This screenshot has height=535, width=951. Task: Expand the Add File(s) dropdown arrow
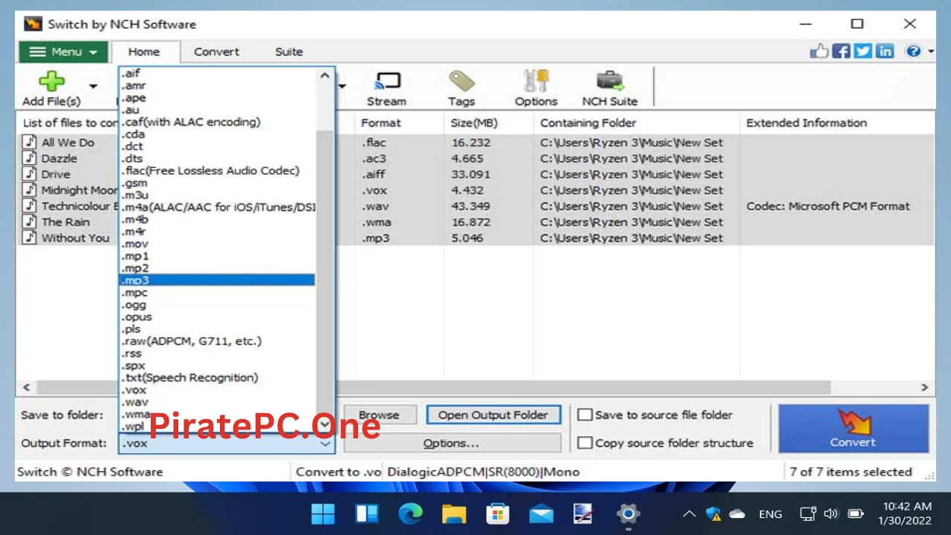point(94,86)
